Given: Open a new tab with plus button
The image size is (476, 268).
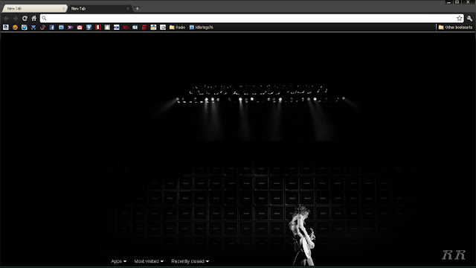Looking at the screenshot, I should (137, 8).
